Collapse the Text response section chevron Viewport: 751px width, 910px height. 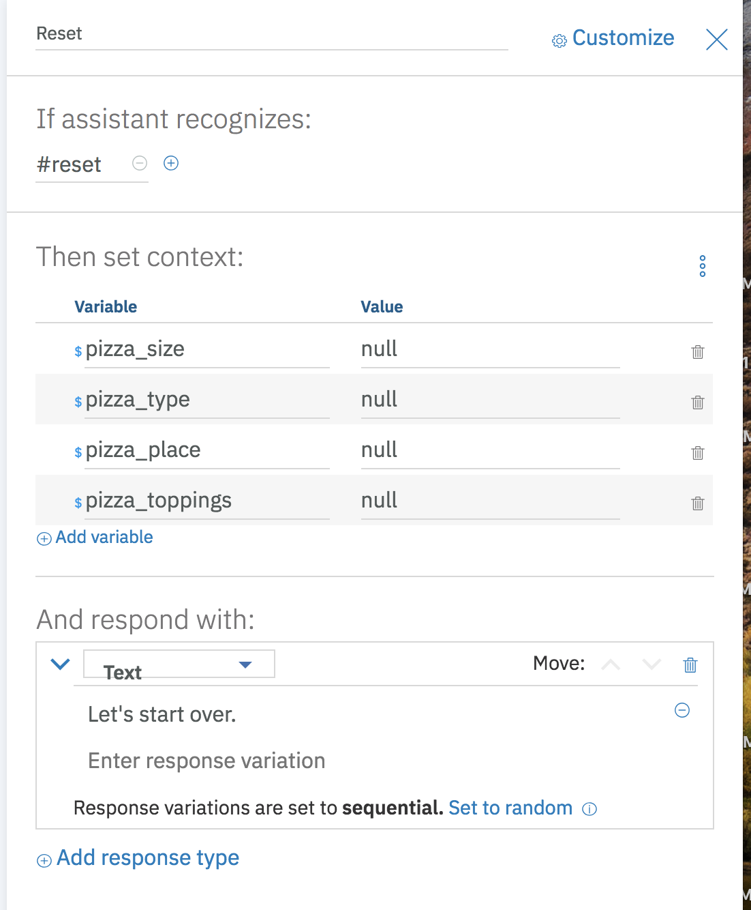pyautogui.click(x=61, y=664)
